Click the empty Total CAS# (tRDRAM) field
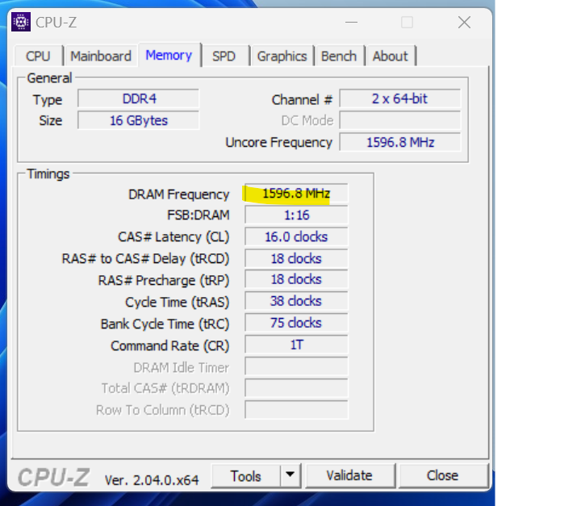 tap(296, 388)
